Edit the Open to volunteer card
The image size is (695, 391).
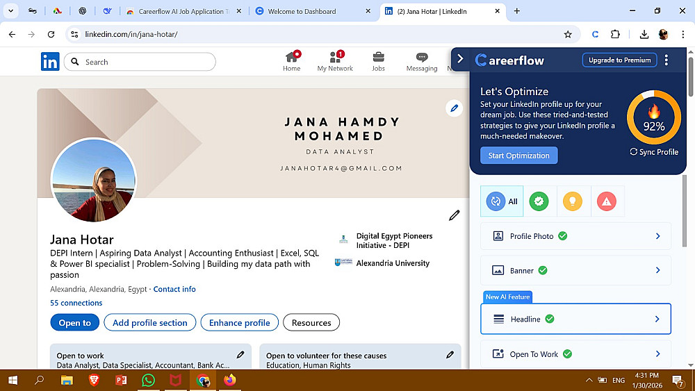coord(450,355)
